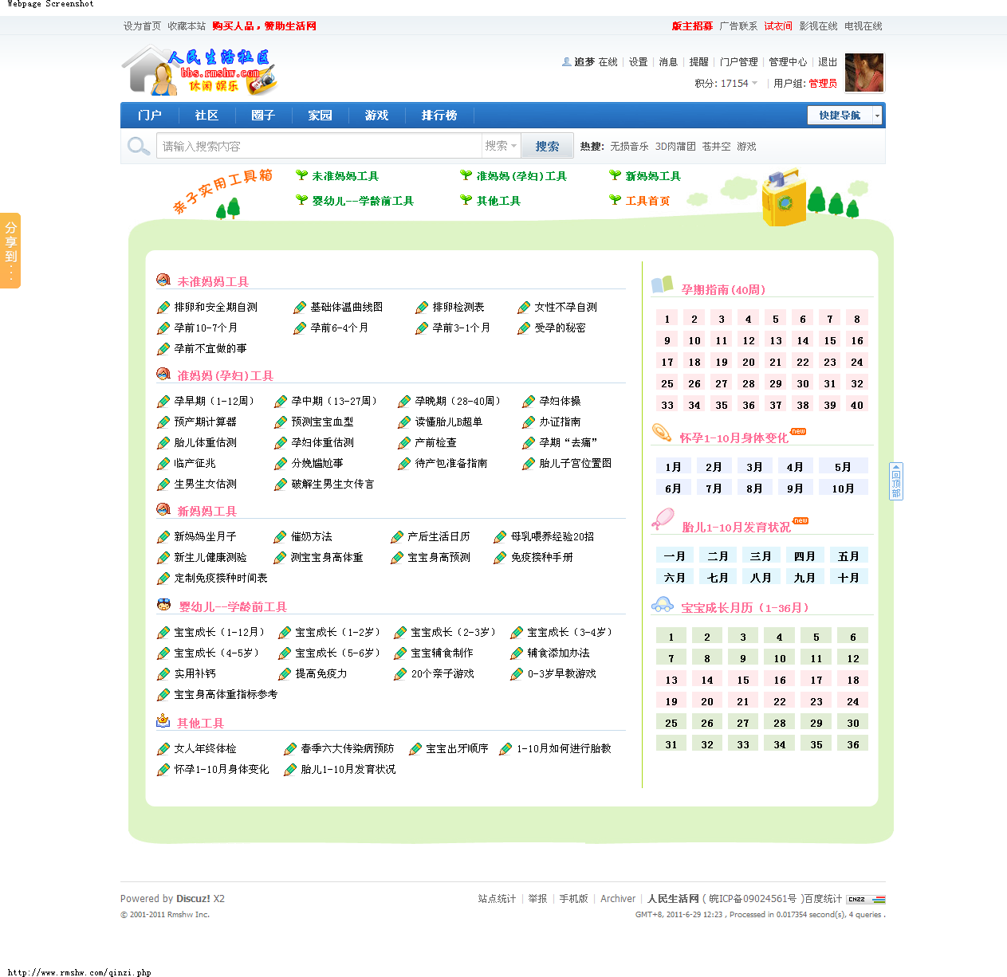Open the 宝宝出牙顺序 link
The width and height of the screenshot is (1007, 977).
pyautogui.click(x=457, y=748)
